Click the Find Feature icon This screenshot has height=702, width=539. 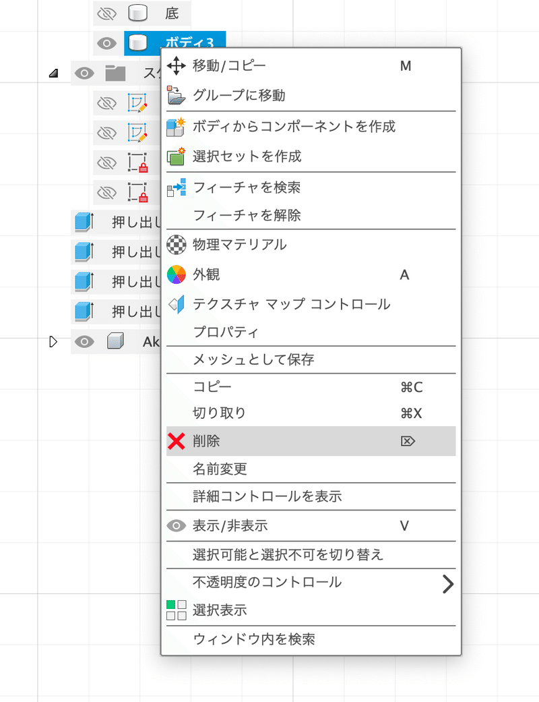176,187
